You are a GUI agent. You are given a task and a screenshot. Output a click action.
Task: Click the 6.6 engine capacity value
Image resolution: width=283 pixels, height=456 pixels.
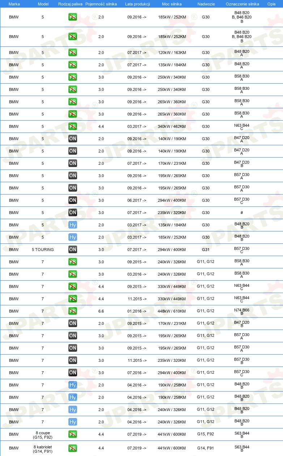101,311
